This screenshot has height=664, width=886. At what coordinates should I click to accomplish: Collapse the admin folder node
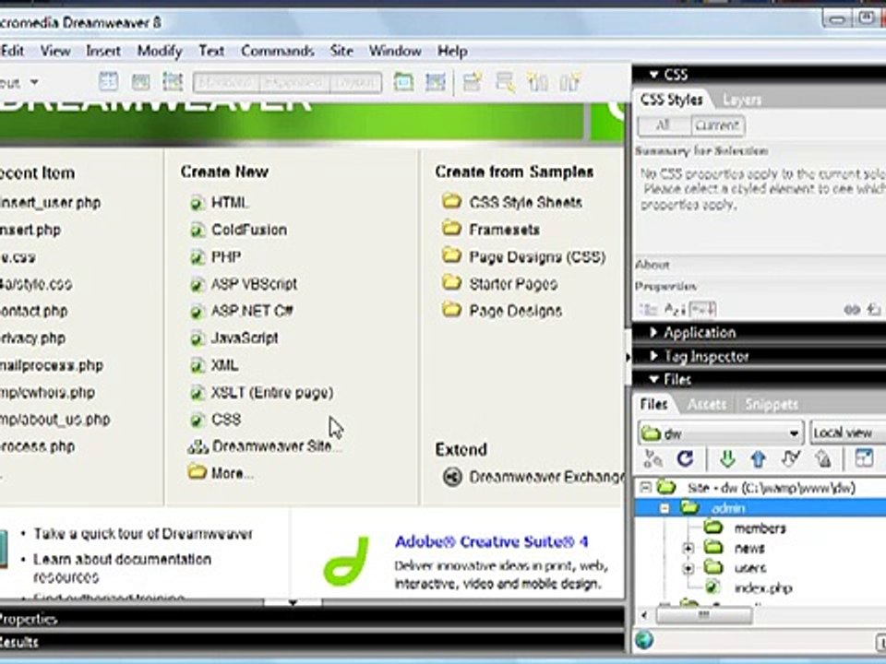pyautogui.click(x=665, y=508)
